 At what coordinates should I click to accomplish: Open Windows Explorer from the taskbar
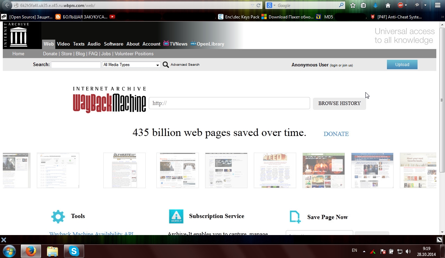pos(52,251)
